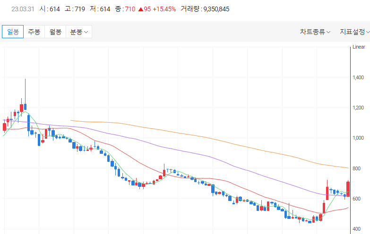Image resolution: width=370 pixels, height=234 pixels.
Task: Switch to the 월봉 monthly chart tab
Action: 55,32
